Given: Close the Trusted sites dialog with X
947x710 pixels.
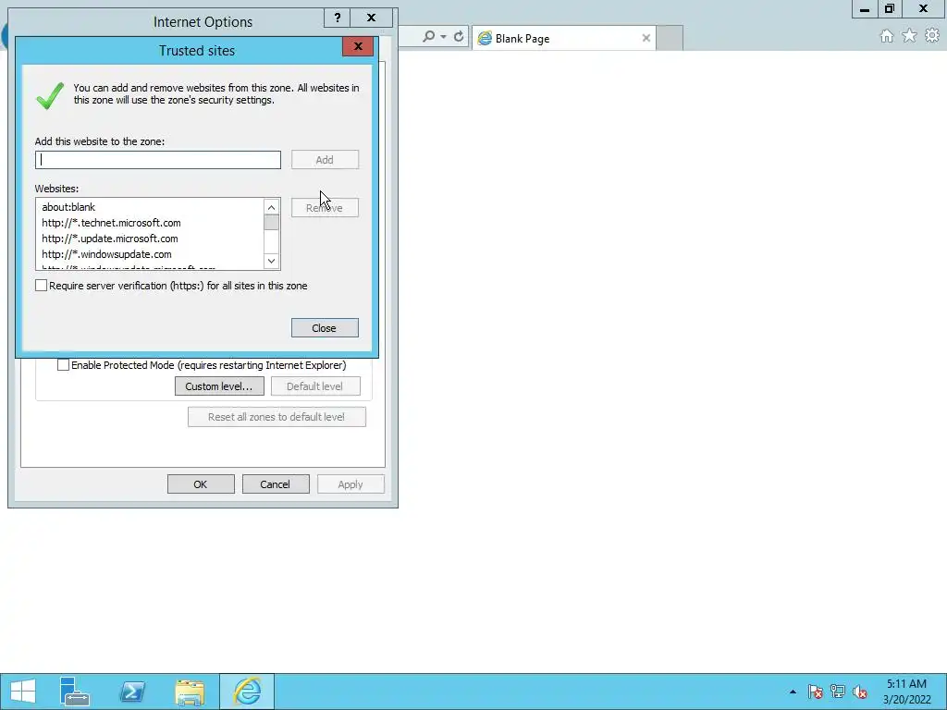Looking at the screenshot, I should point(358,46).
